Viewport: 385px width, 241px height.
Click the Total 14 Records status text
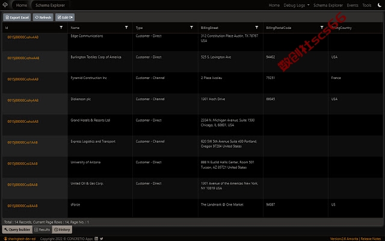point(46,222)
